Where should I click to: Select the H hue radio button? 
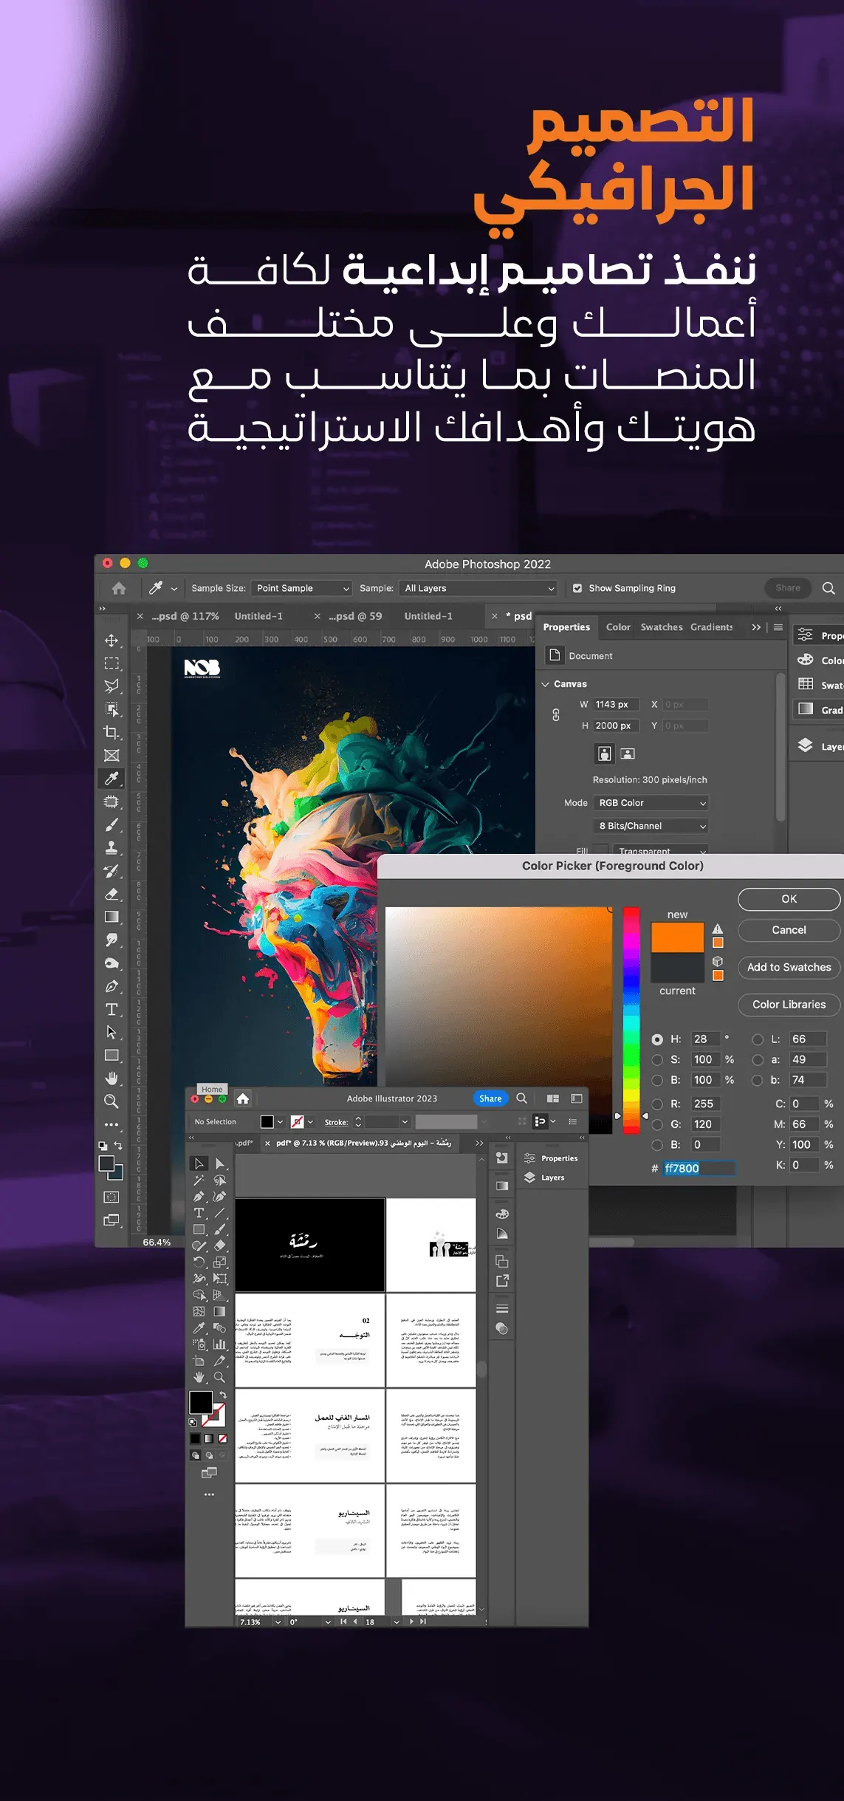(x=657, y=1039)
